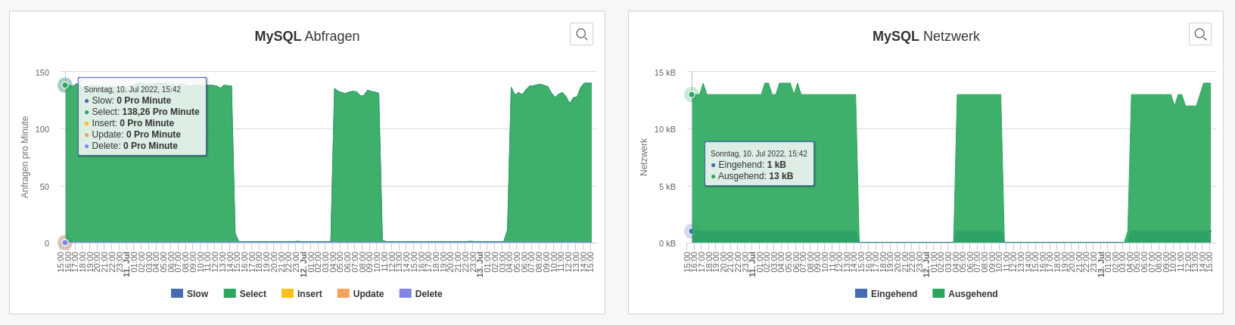Click Select: 138,26 Pro Minute tooltip line
Screen dimensions: 1235x325
pos(142,112)
